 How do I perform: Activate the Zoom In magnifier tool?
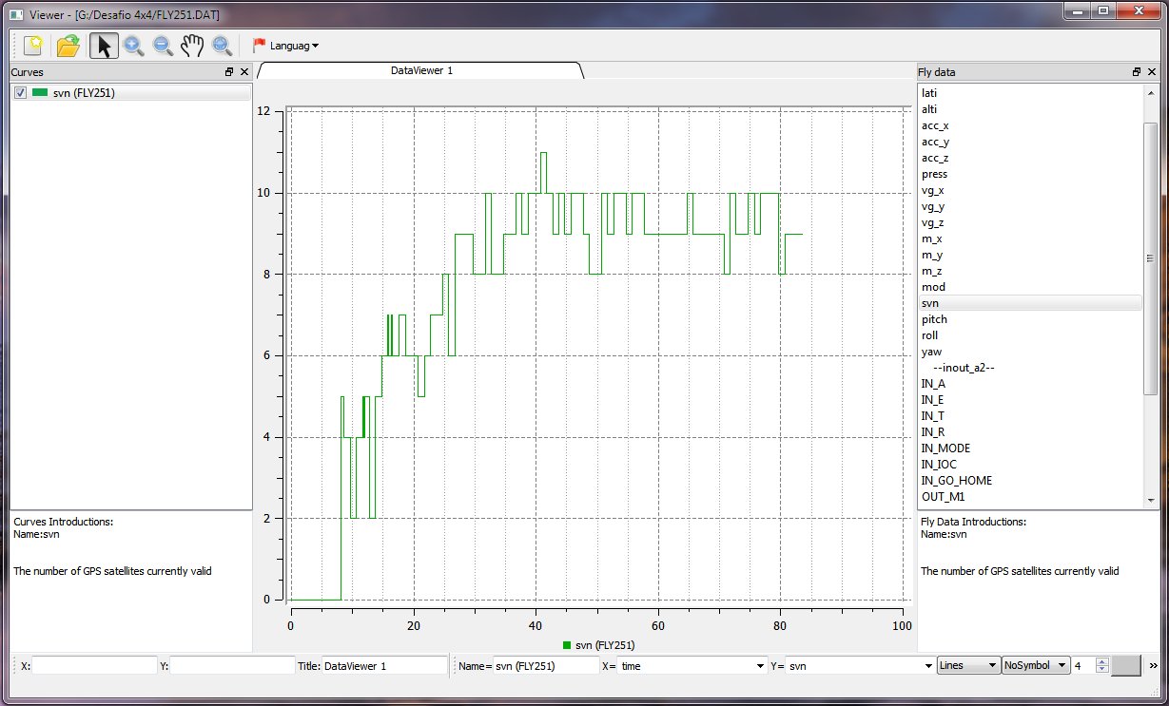[x=133, y=46]
